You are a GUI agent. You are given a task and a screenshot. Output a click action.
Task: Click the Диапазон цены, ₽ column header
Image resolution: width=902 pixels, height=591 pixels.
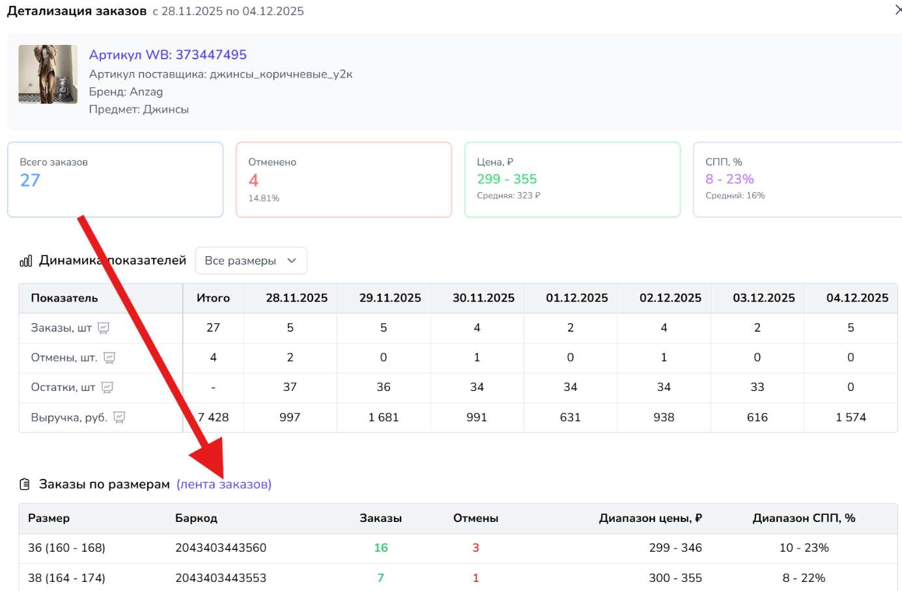tap(649, 518)
